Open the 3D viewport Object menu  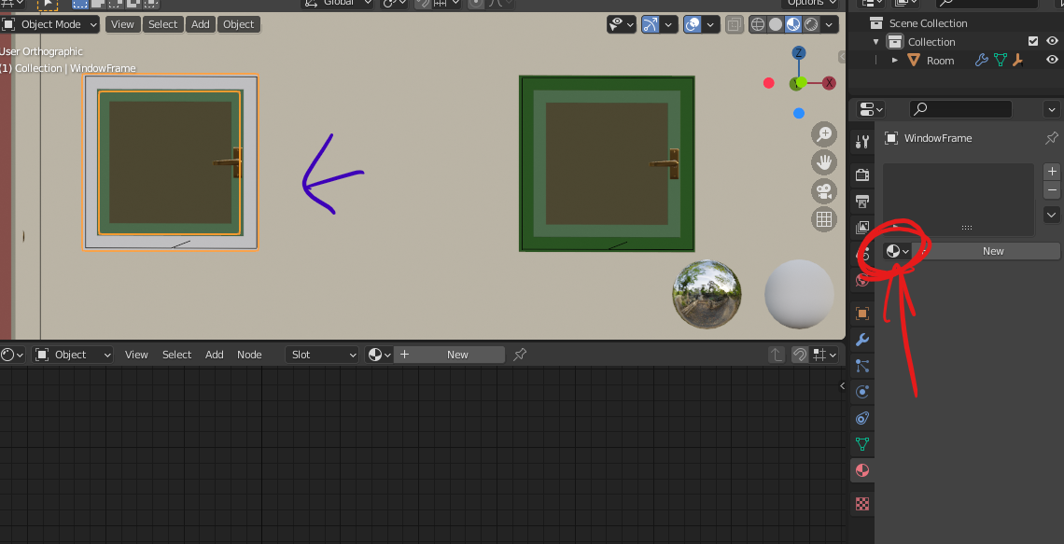pyautogui.click(x=239, y=24)
